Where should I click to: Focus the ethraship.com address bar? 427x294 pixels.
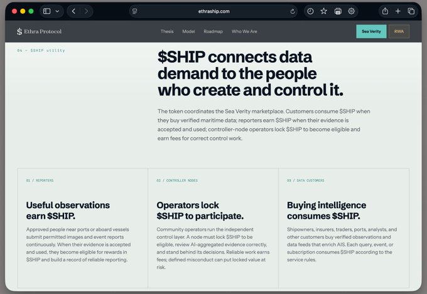(213, 11)
